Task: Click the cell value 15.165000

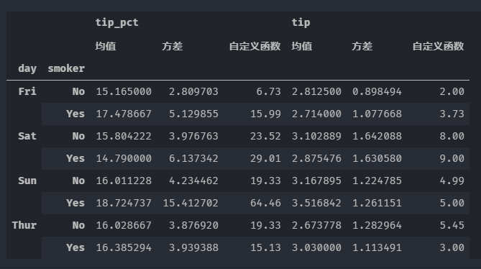Action: tap(124, 91)
